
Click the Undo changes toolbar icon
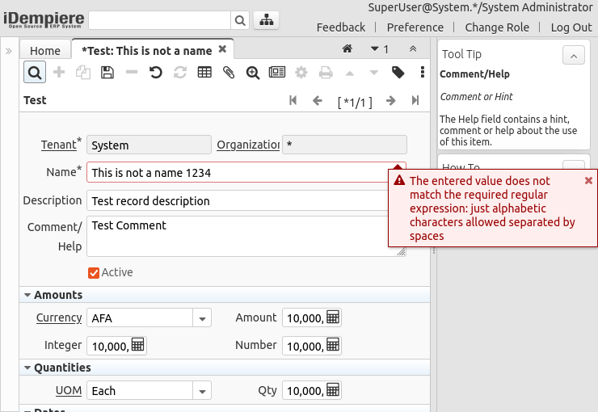click(x=156, y=73)
